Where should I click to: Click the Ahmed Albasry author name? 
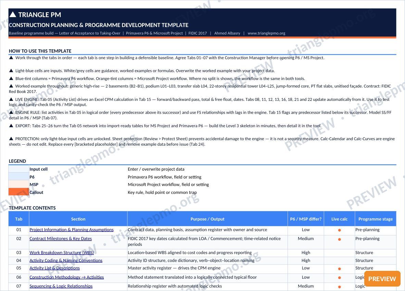(227, 33)
